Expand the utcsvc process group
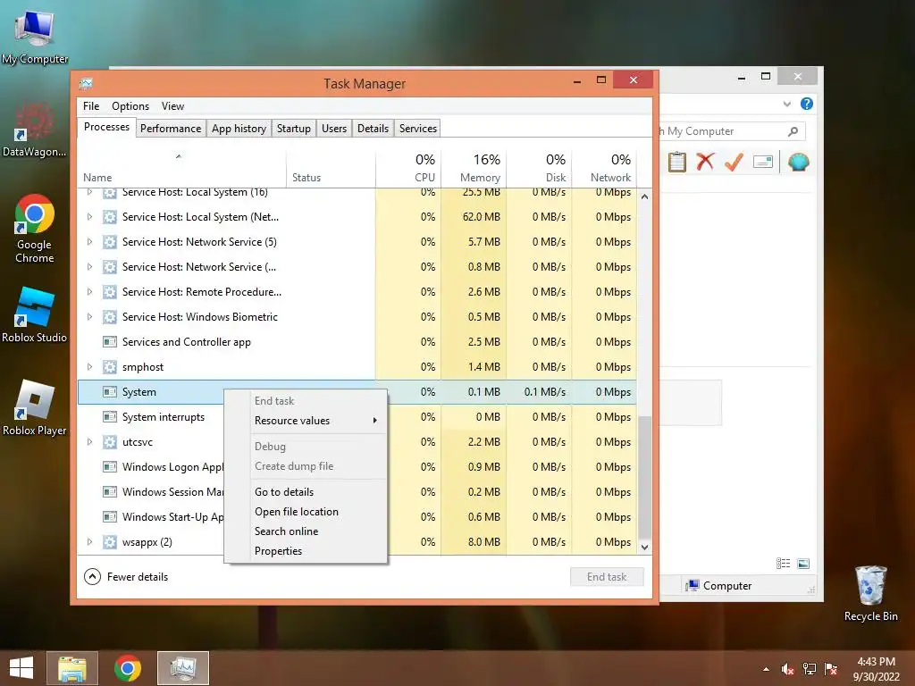The height and width of the screenshot is (686, 915). point(89,442)
